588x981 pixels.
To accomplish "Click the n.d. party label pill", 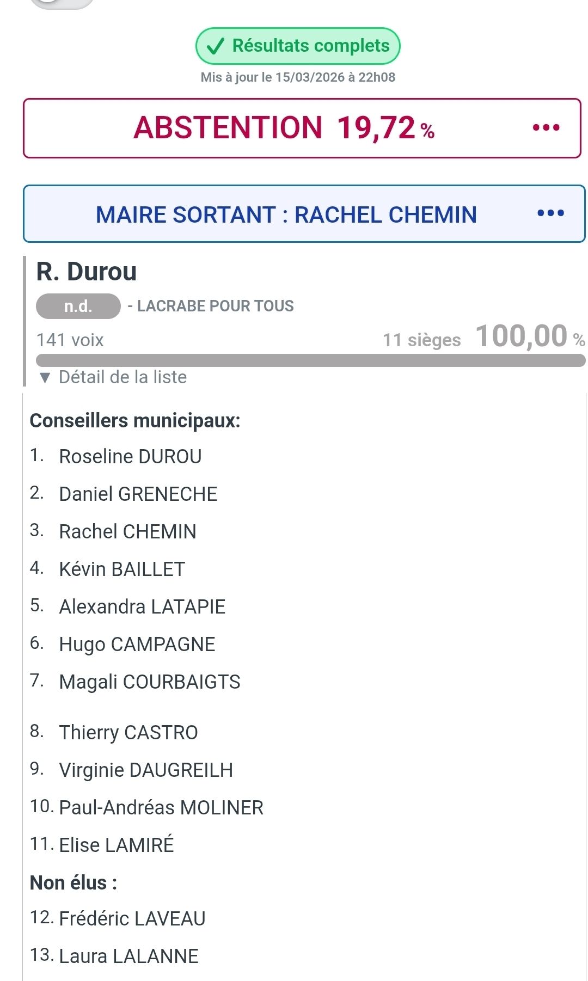I will coord(78,306).
